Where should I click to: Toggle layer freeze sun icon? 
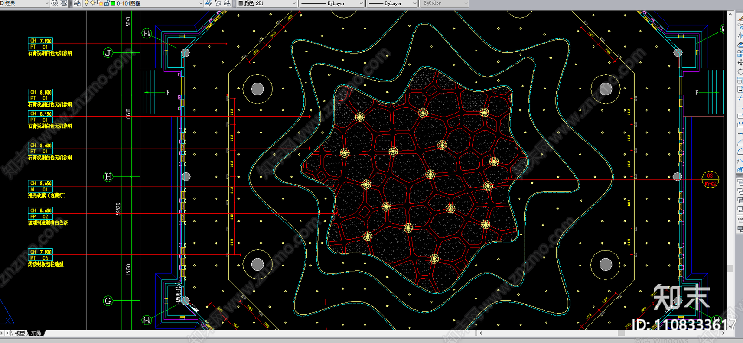93,3
